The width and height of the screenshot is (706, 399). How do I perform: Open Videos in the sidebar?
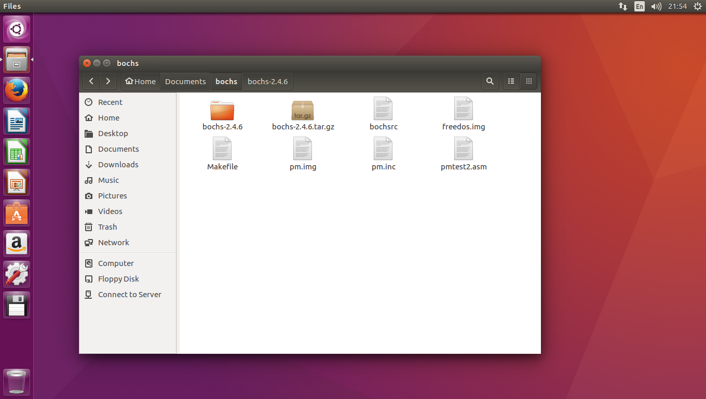coord(128,211)
